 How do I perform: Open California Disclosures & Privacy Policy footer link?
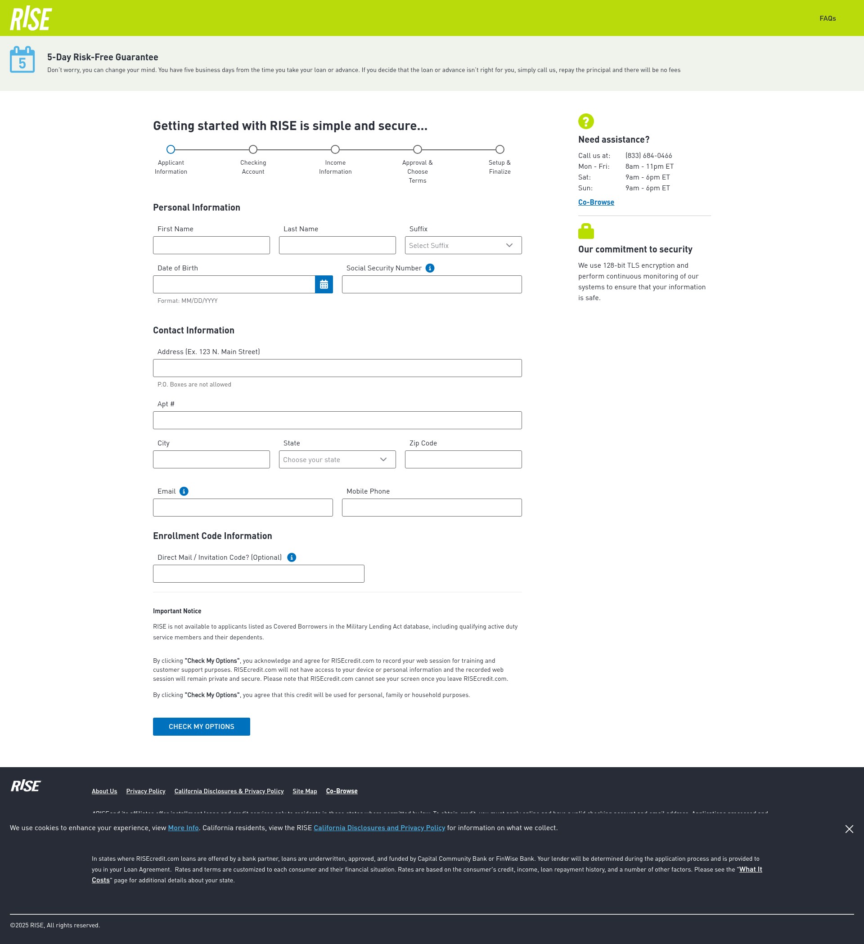(229, 791)
